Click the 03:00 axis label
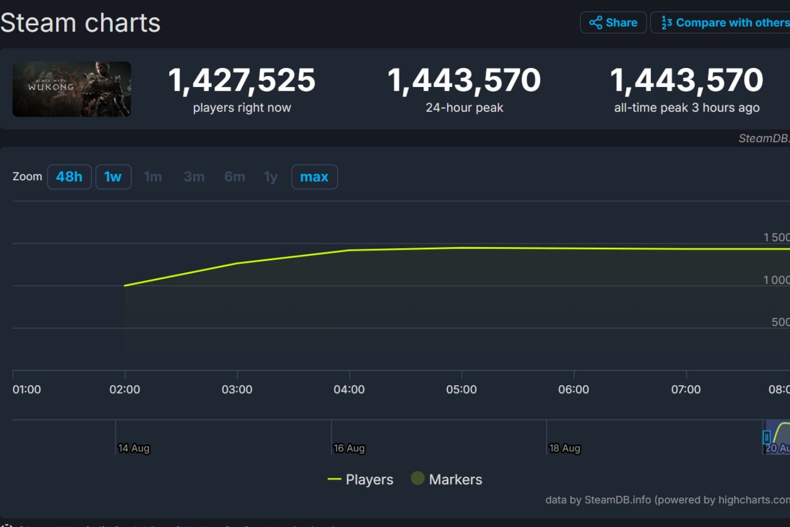 [x=237, y=389]
